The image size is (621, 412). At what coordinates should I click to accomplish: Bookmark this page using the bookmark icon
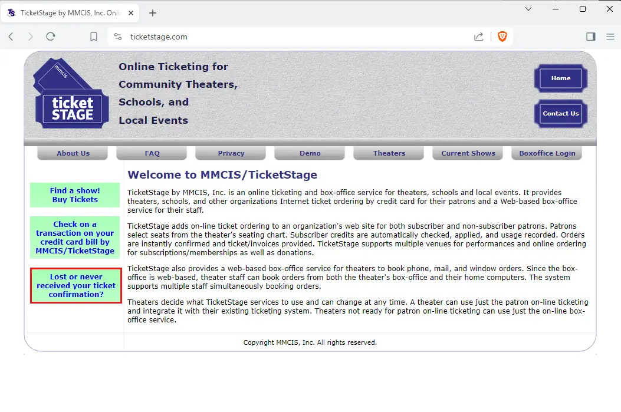click(x=93, y=37)
